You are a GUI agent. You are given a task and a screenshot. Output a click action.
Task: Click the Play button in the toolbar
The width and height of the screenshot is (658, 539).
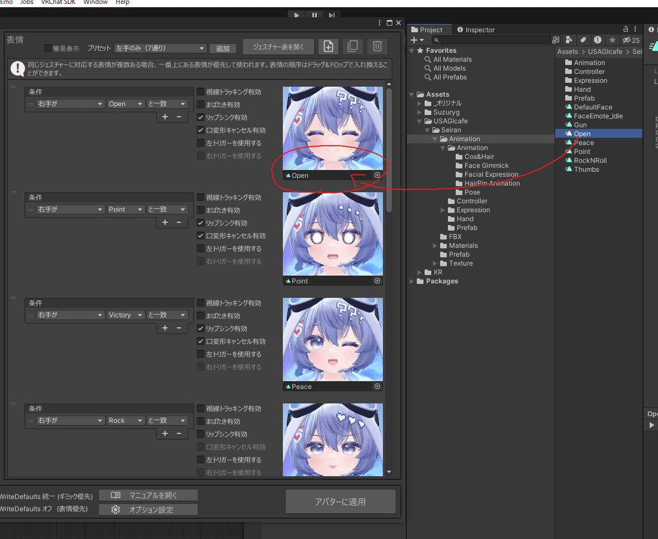tap(296, 15)
